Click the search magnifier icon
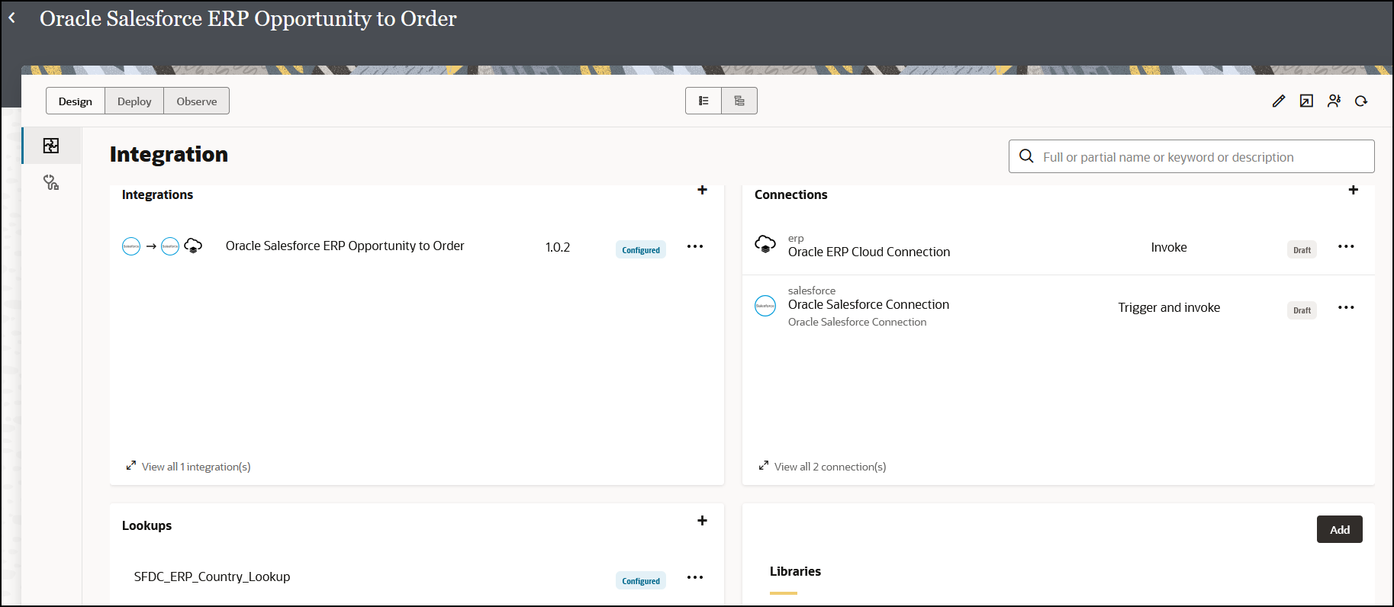This screenshot has height=607, width=1394. pyautogui.click(x=1027, y=156)
